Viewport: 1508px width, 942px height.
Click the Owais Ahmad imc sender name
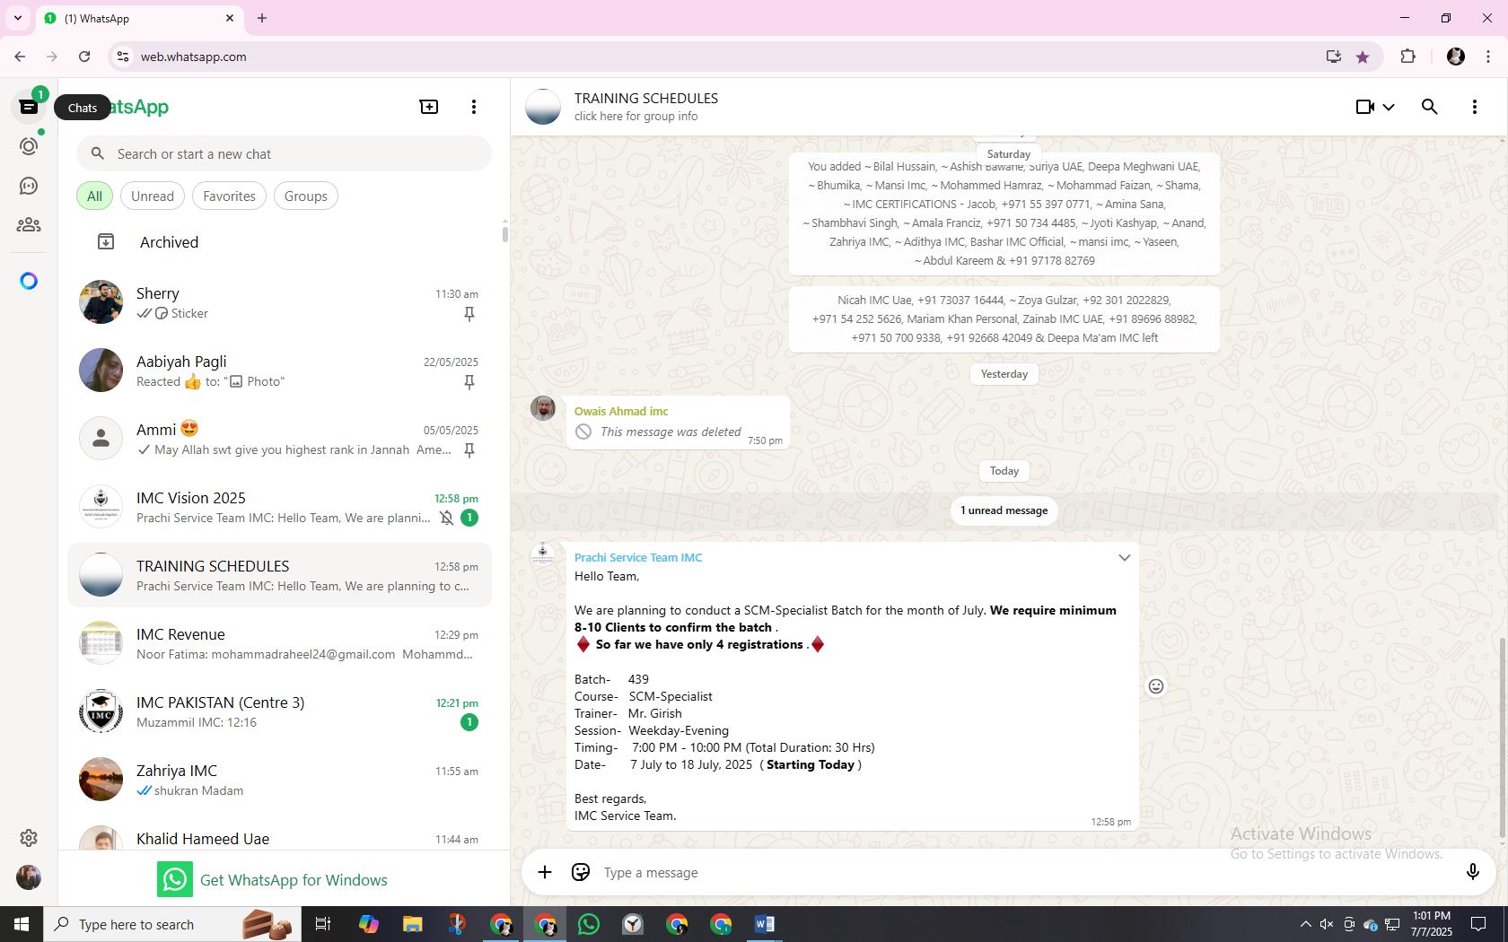pyautogui.click(x=621, y=411)
